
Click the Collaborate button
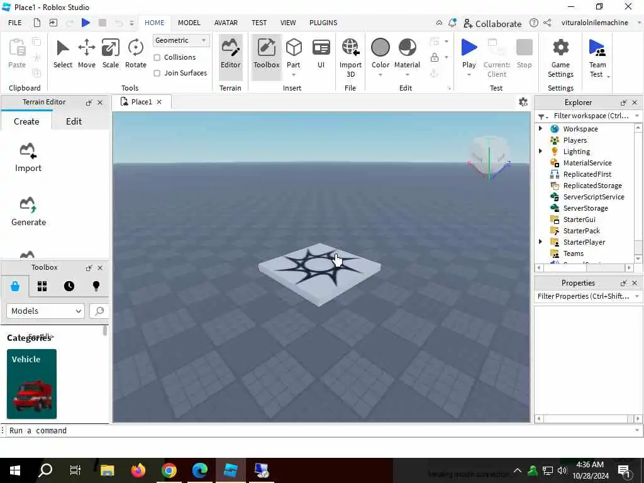click(x=492, y=23)
